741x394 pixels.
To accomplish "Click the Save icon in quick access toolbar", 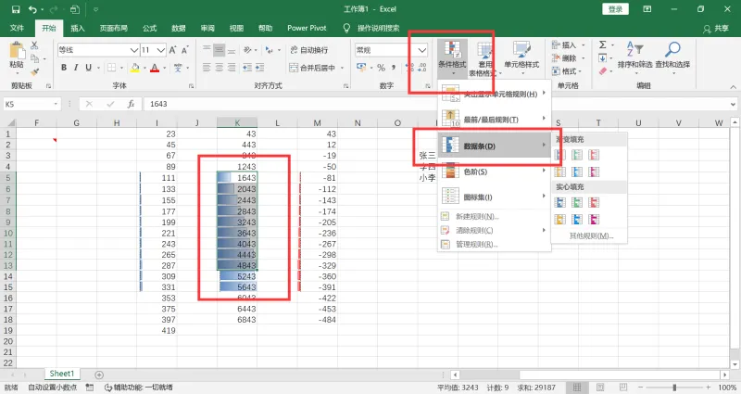I will click(x=16, y=9).
